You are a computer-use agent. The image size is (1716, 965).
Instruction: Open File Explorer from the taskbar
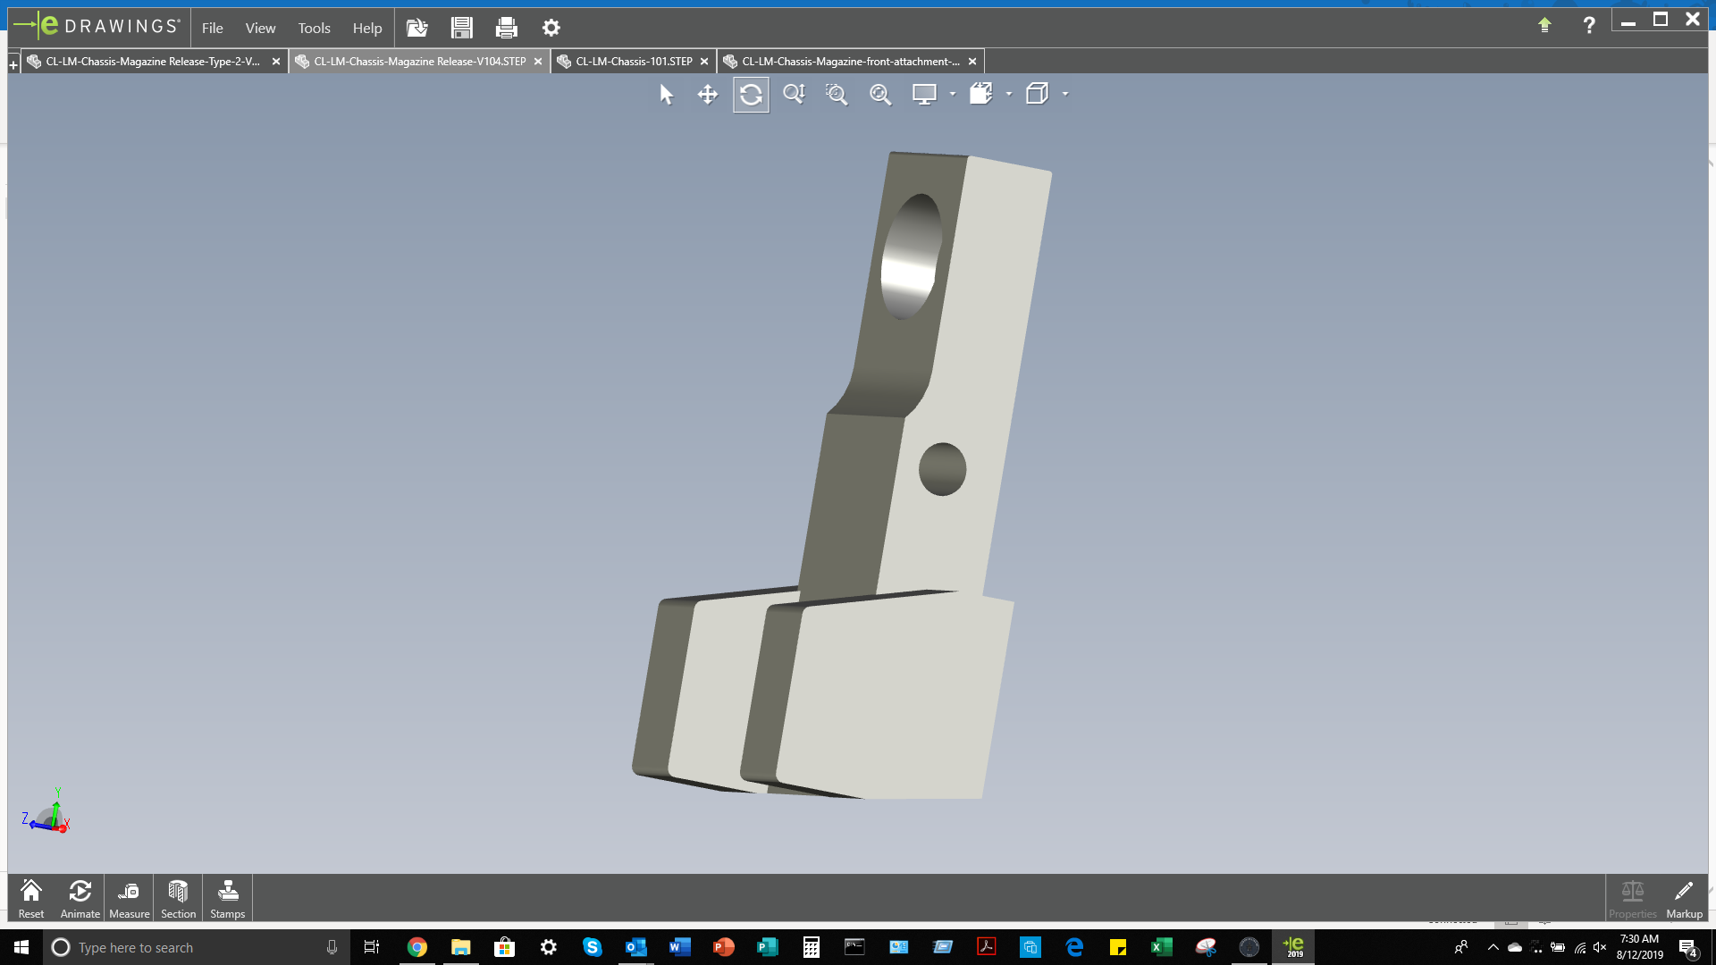(460, 947)
